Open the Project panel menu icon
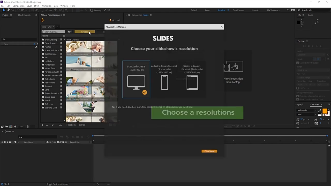The image size is (331, 186). coord(11,15)
